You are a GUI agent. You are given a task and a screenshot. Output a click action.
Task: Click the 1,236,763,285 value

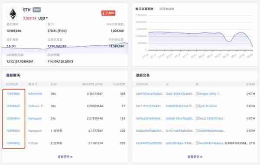(x=57, y=46)
